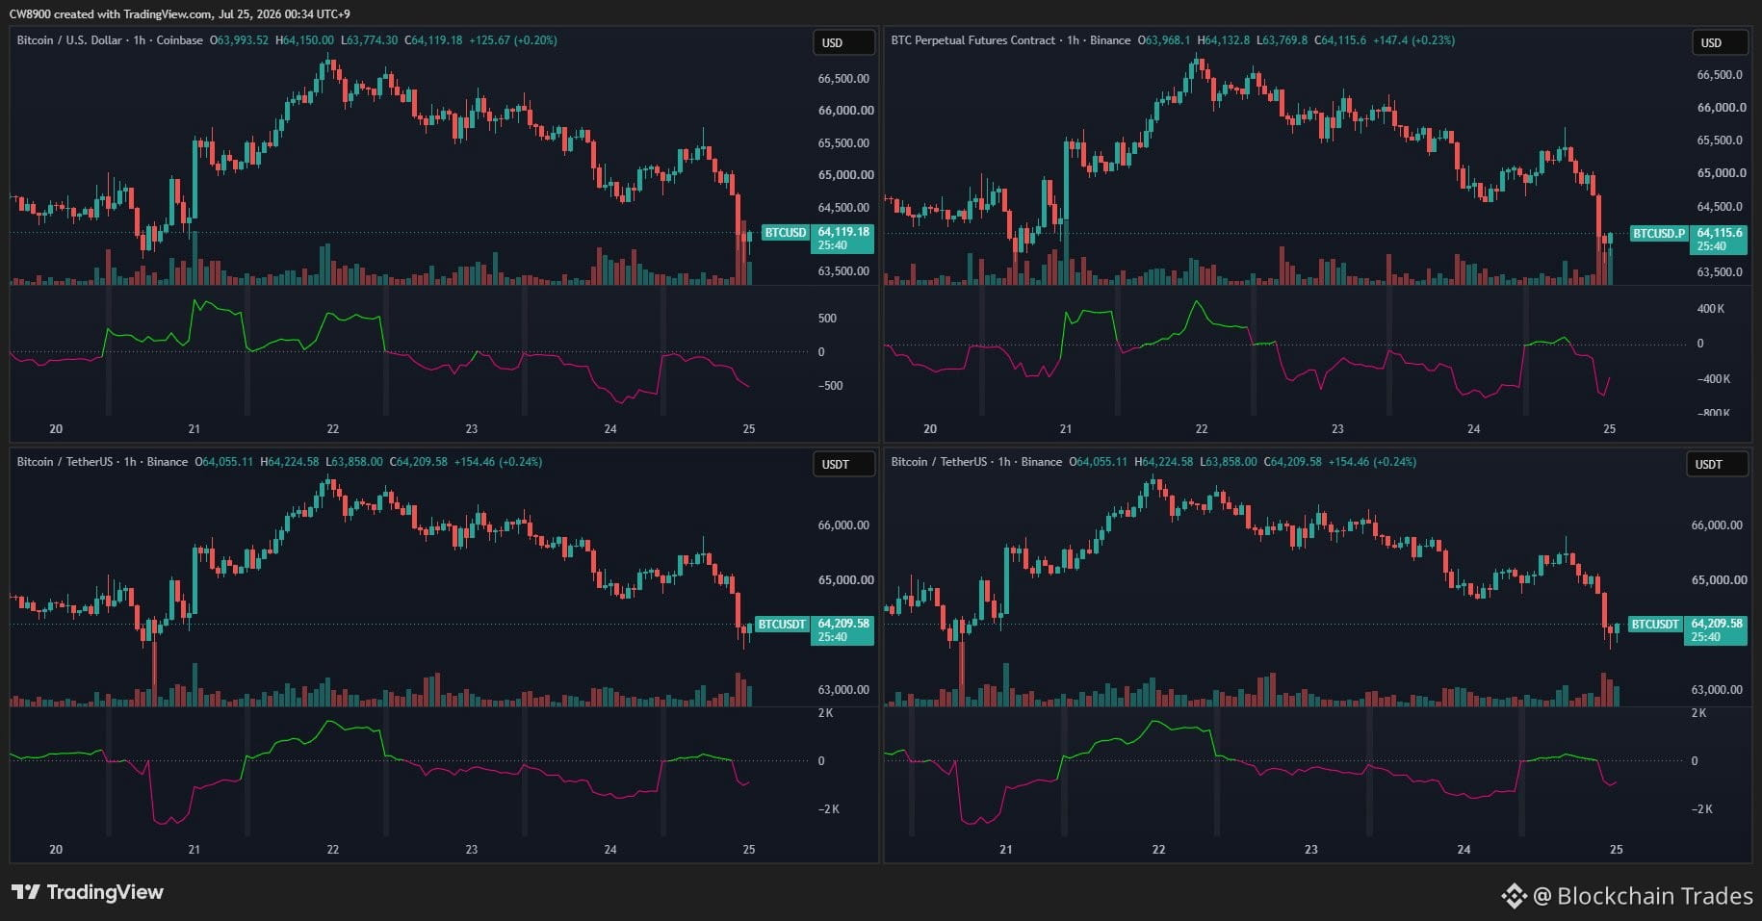Click the 63,000.00 axis label in lower-left chart
This screenshot has width=1762, height=921.
click(843, 690)
